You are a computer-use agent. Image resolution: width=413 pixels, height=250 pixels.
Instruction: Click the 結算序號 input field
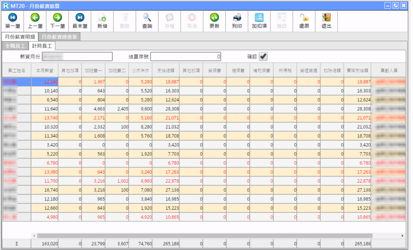point(186,56)
